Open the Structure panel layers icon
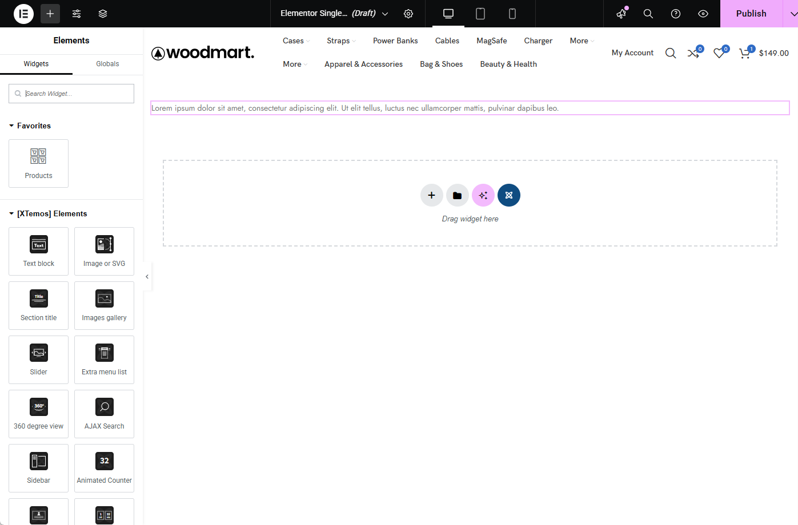Image resolution: width=798 pixels, height=525 pixels. [x=103, y=13]
